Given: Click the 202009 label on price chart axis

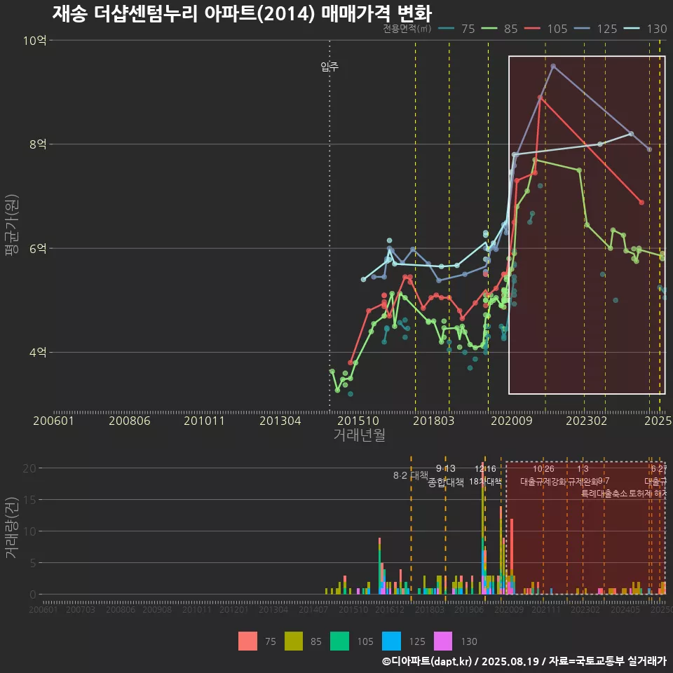Looking at the screenshot, I should (x=512, y=421).
